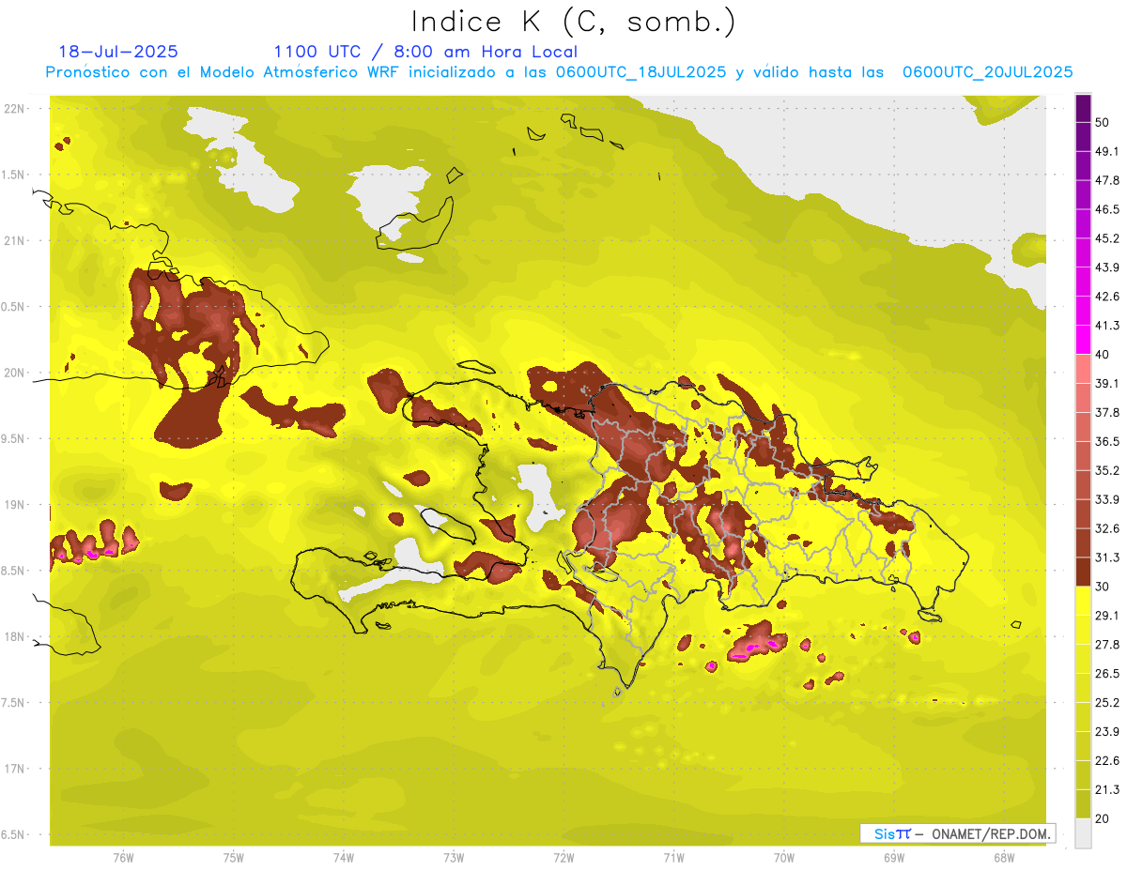
Task: Click the '18N' latitude axis label
Action: pos(13,637)
